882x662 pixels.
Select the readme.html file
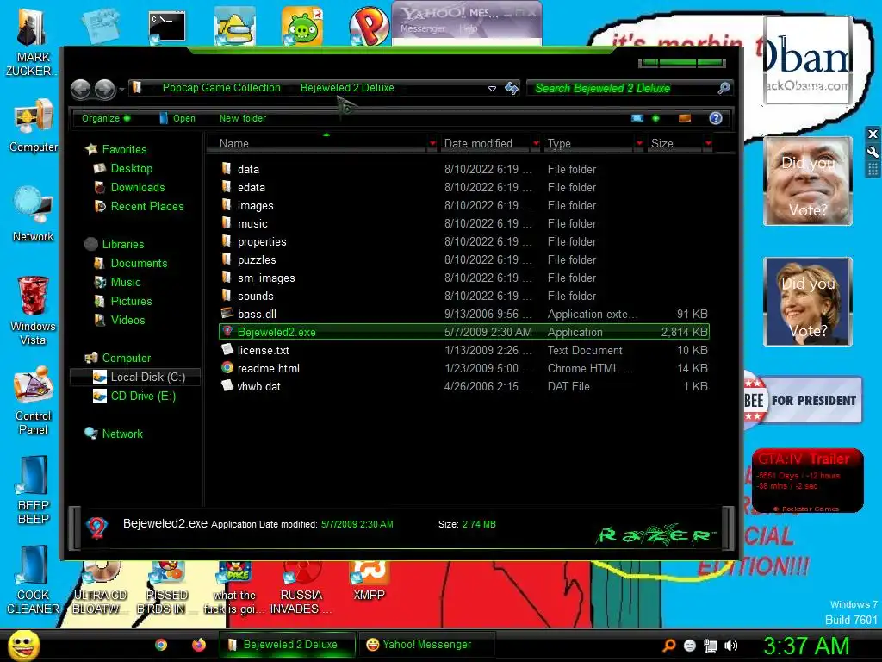pos(464,368)
